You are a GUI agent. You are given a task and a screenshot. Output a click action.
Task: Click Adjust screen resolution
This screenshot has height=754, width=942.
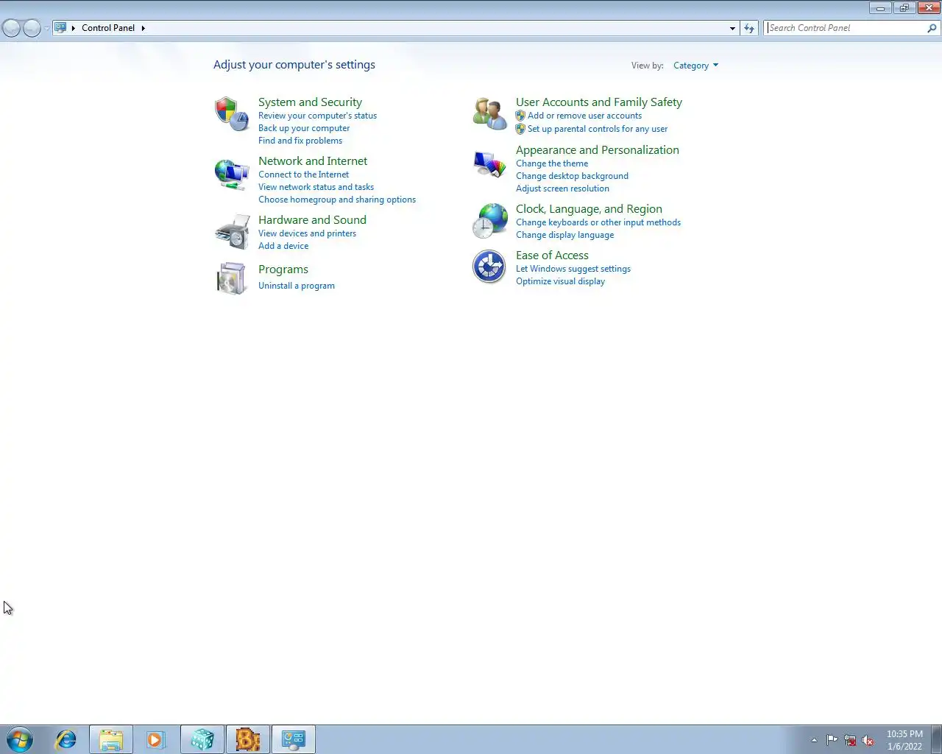[562, 188]
